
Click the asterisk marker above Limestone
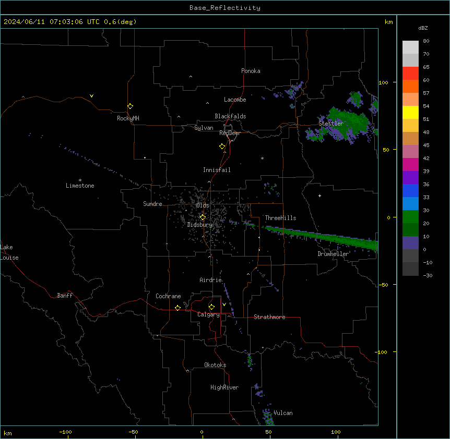tap(80, 180)
